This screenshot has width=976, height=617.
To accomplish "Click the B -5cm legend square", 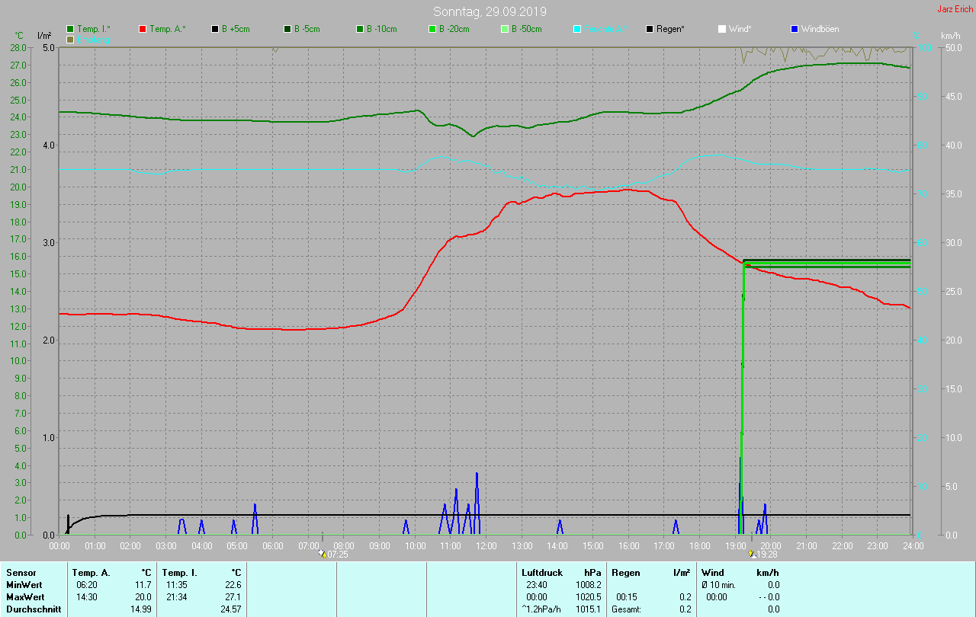I will click(287, 29).
